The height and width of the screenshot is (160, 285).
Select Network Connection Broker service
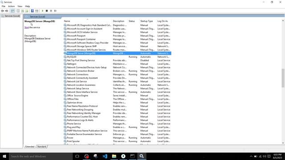point(81,71)
